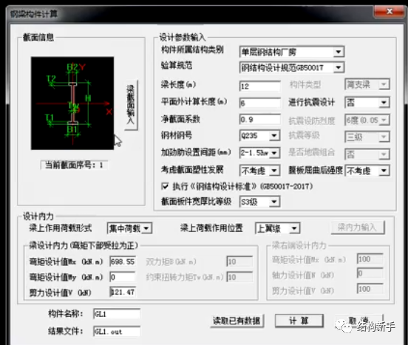Open the 钢材钢号 Q235 dropdown
The width and height of the screenshot is (408, 345).
pyautogui.click(x=259, y=135)
